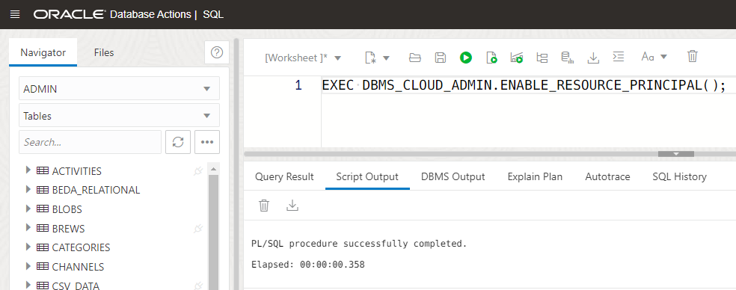Open the Explain Plan tab
736x290 pixels.
tap(535, 177)
